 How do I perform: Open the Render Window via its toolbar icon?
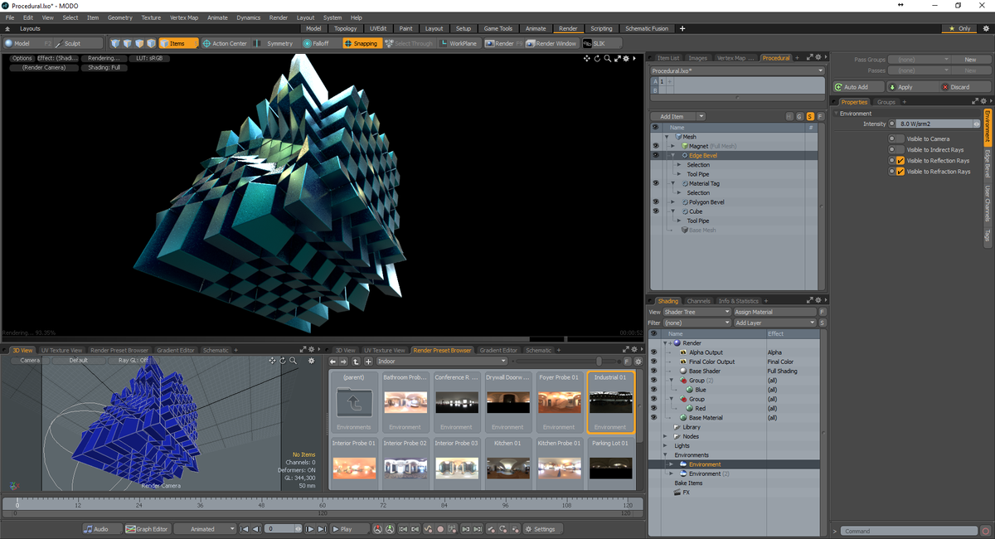click(528, 43)
